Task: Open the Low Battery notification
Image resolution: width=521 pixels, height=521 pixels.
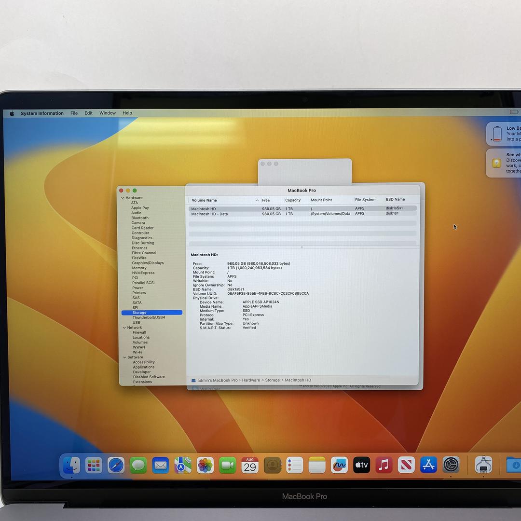Action: point(503,134)
